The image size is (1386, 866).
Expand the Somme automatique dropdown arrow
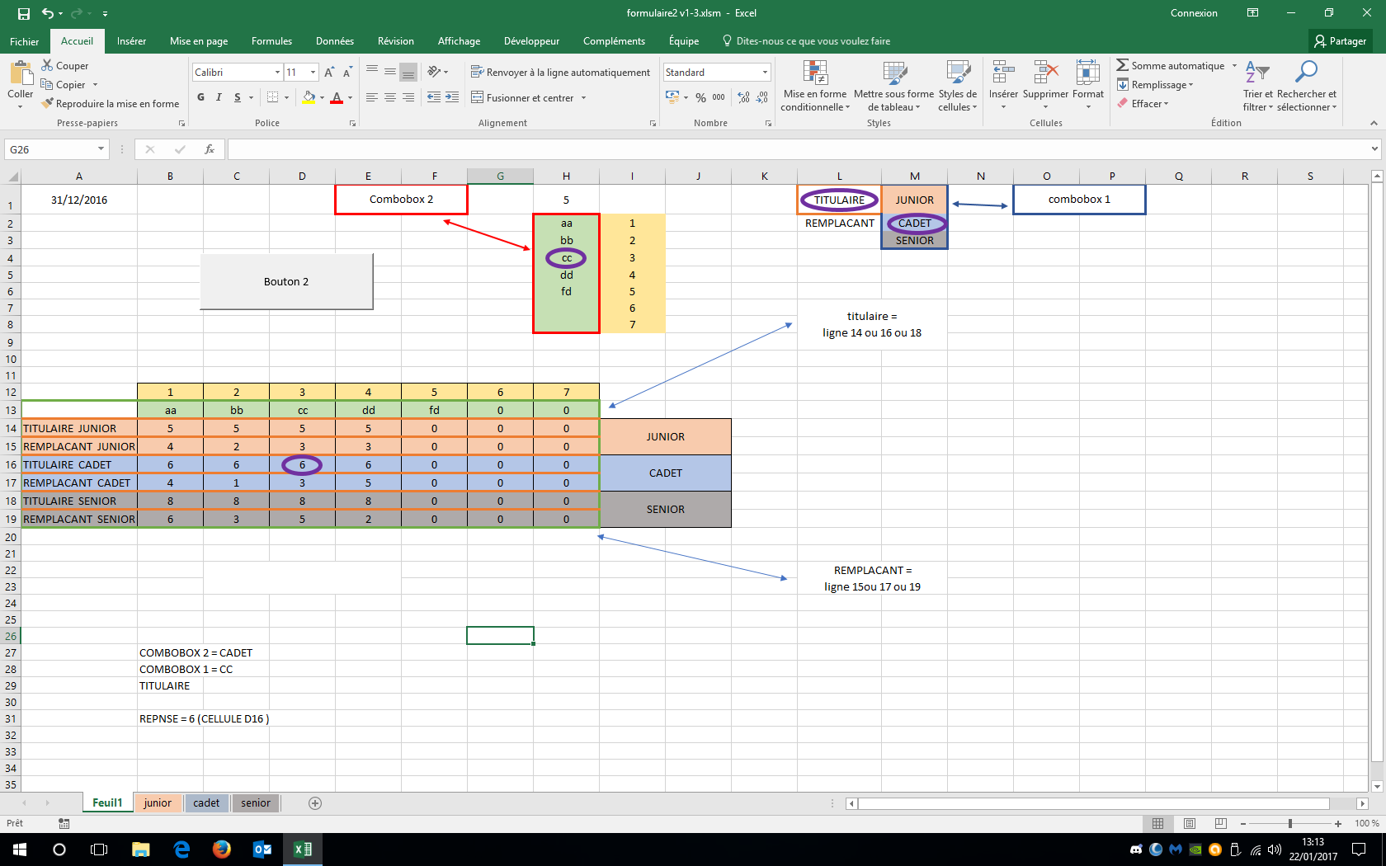coord(1234,66)
